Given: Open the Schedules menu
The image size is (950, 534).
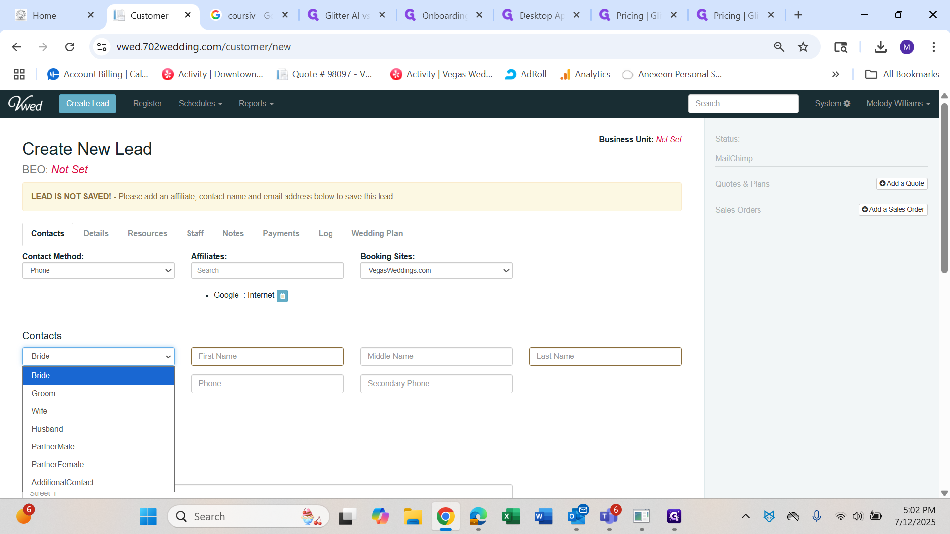Looking at the screenshot, I should 200,103.
